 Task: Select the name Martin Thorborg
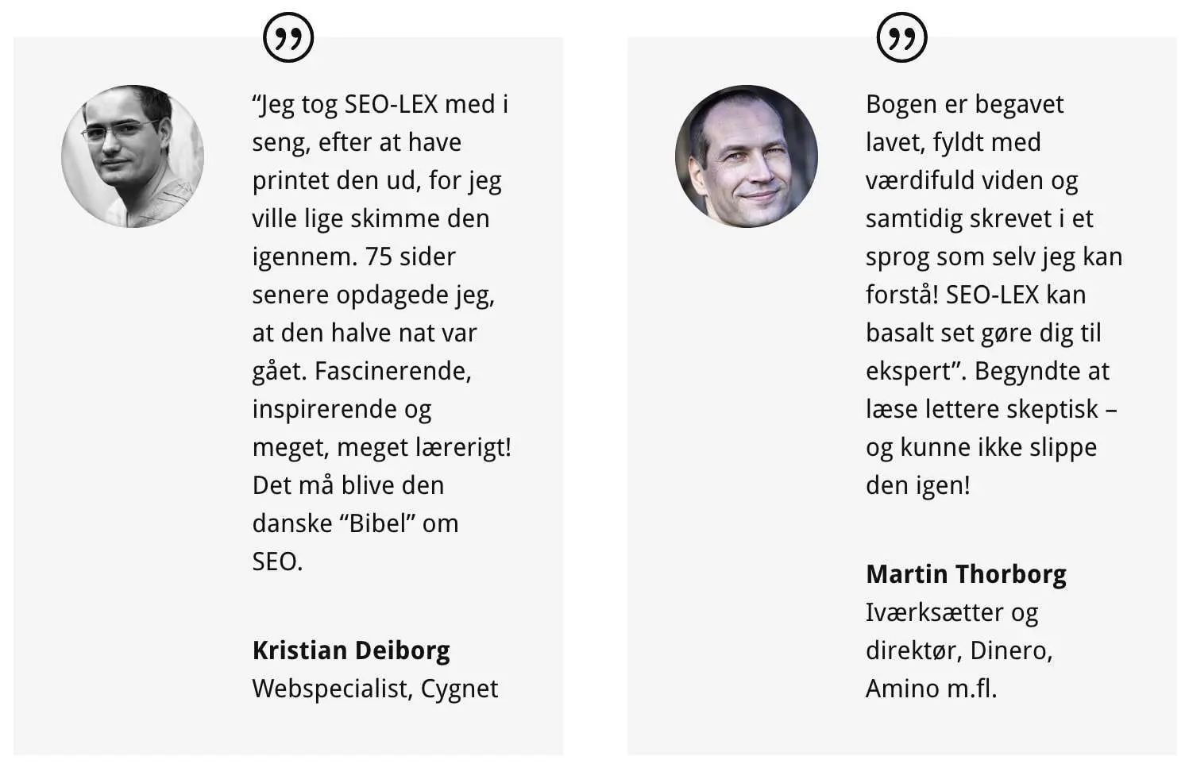966,574
